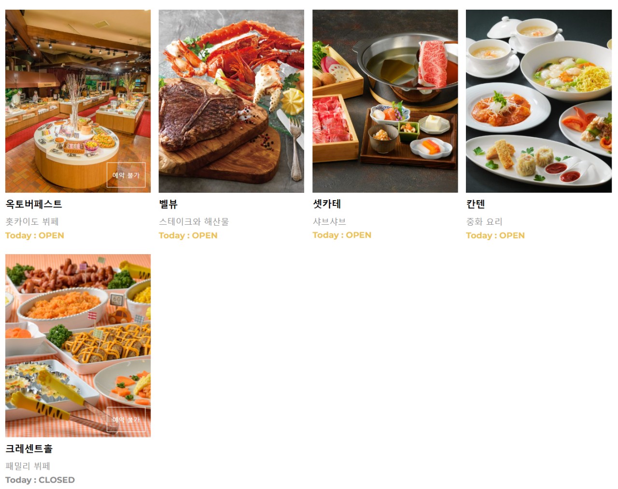Click the 중화 요리 description text
This screenshot has height=489, width=618.
tap(484, 222)
